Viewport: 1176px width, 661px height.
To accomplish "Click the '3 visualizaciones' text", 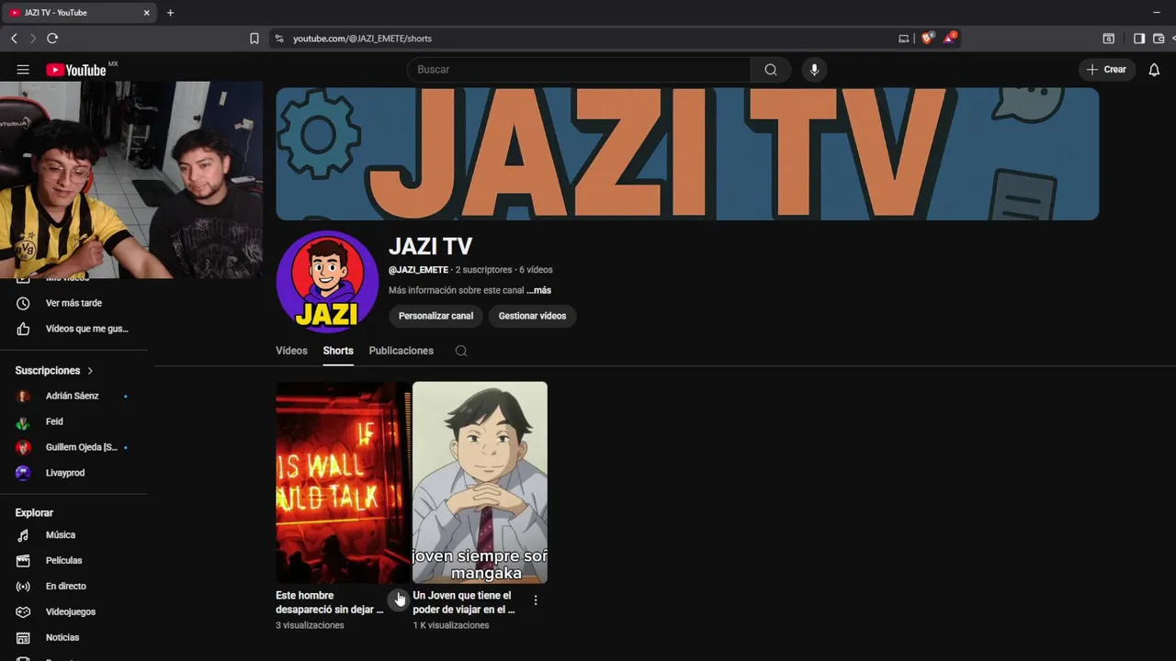I will 310,625.
